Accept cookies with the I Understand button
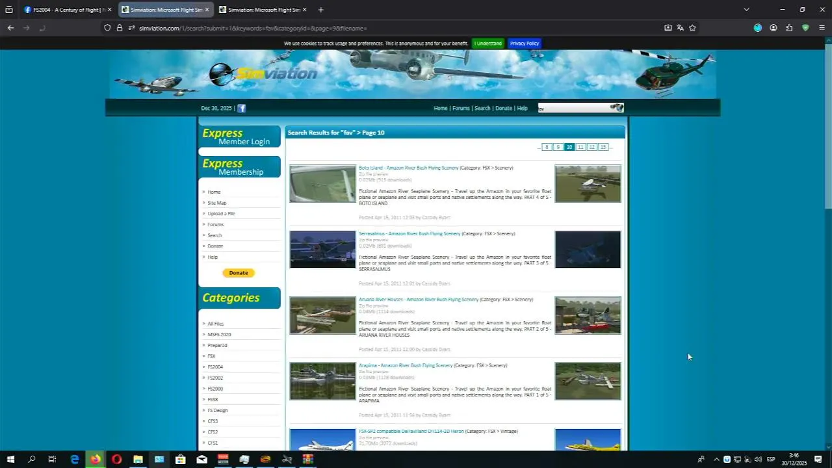The image size is (832, 468). [x=487, y=44]
